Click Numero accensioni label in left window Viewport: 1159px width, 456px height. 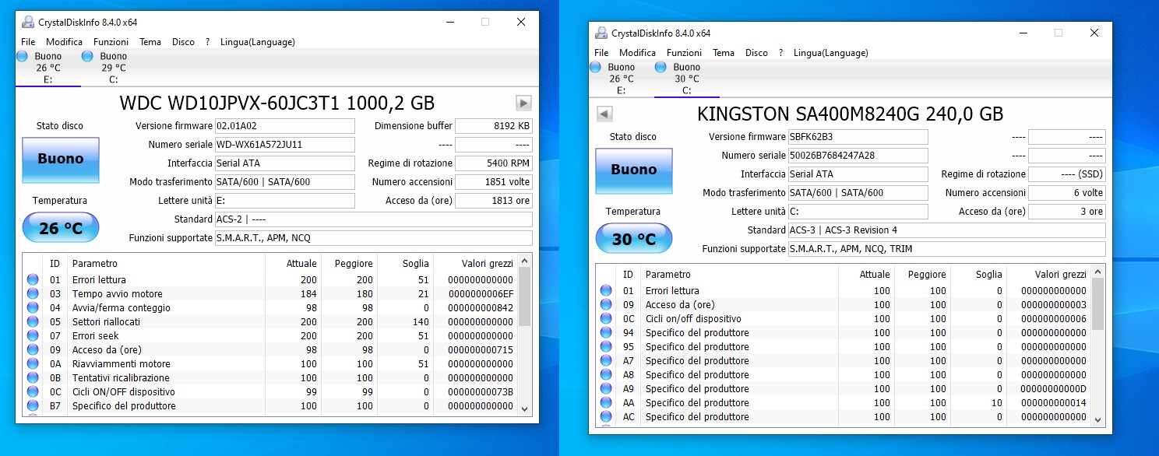click(412, 182)
